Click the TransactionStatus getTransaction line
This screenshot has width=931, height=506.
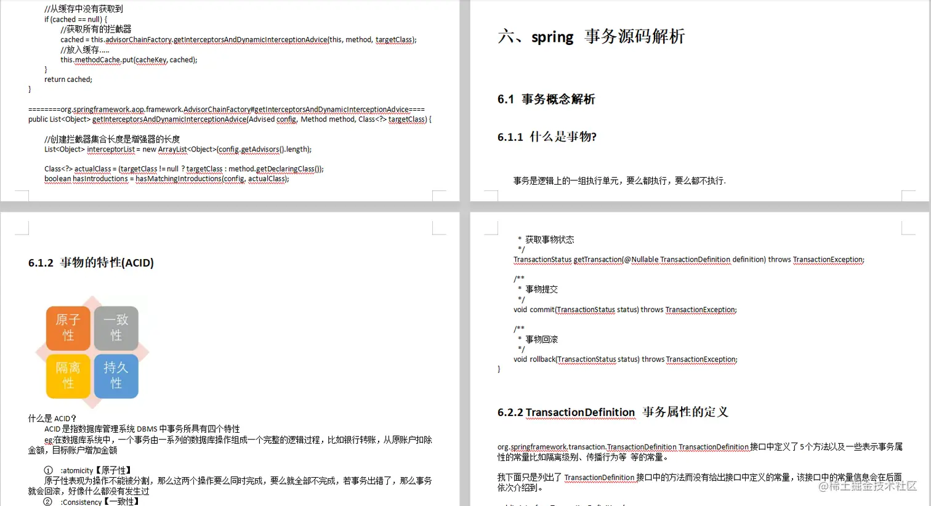pos(689,260)
